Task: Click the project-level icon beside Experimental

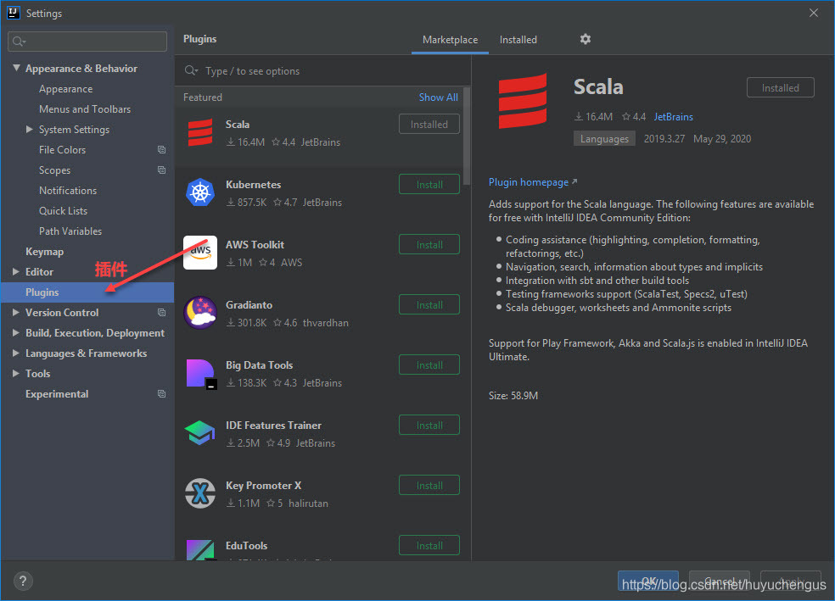Action: (x=161, y=394)
